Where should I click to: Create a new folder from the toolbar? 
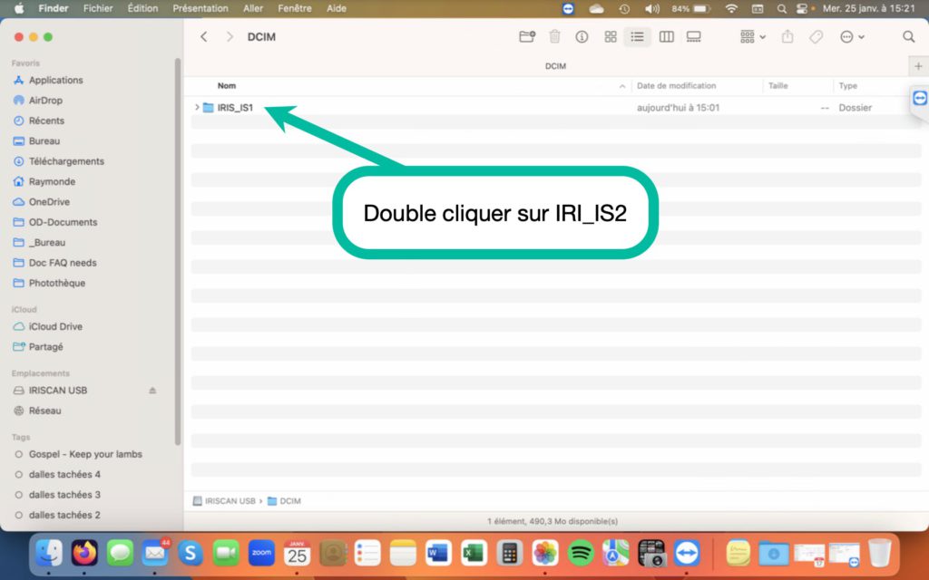pyautogui.click(x=526, y=37)
